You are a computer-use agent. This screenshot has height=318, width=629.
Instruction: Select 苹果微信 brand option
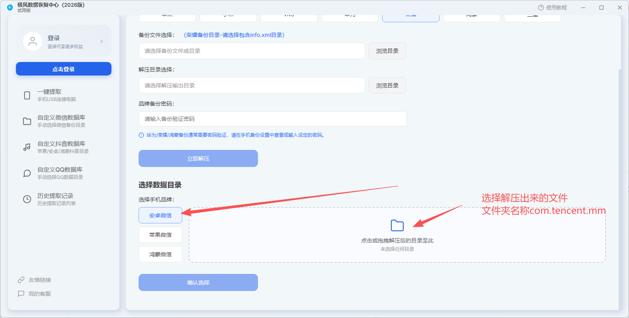(x=160, y=235)
